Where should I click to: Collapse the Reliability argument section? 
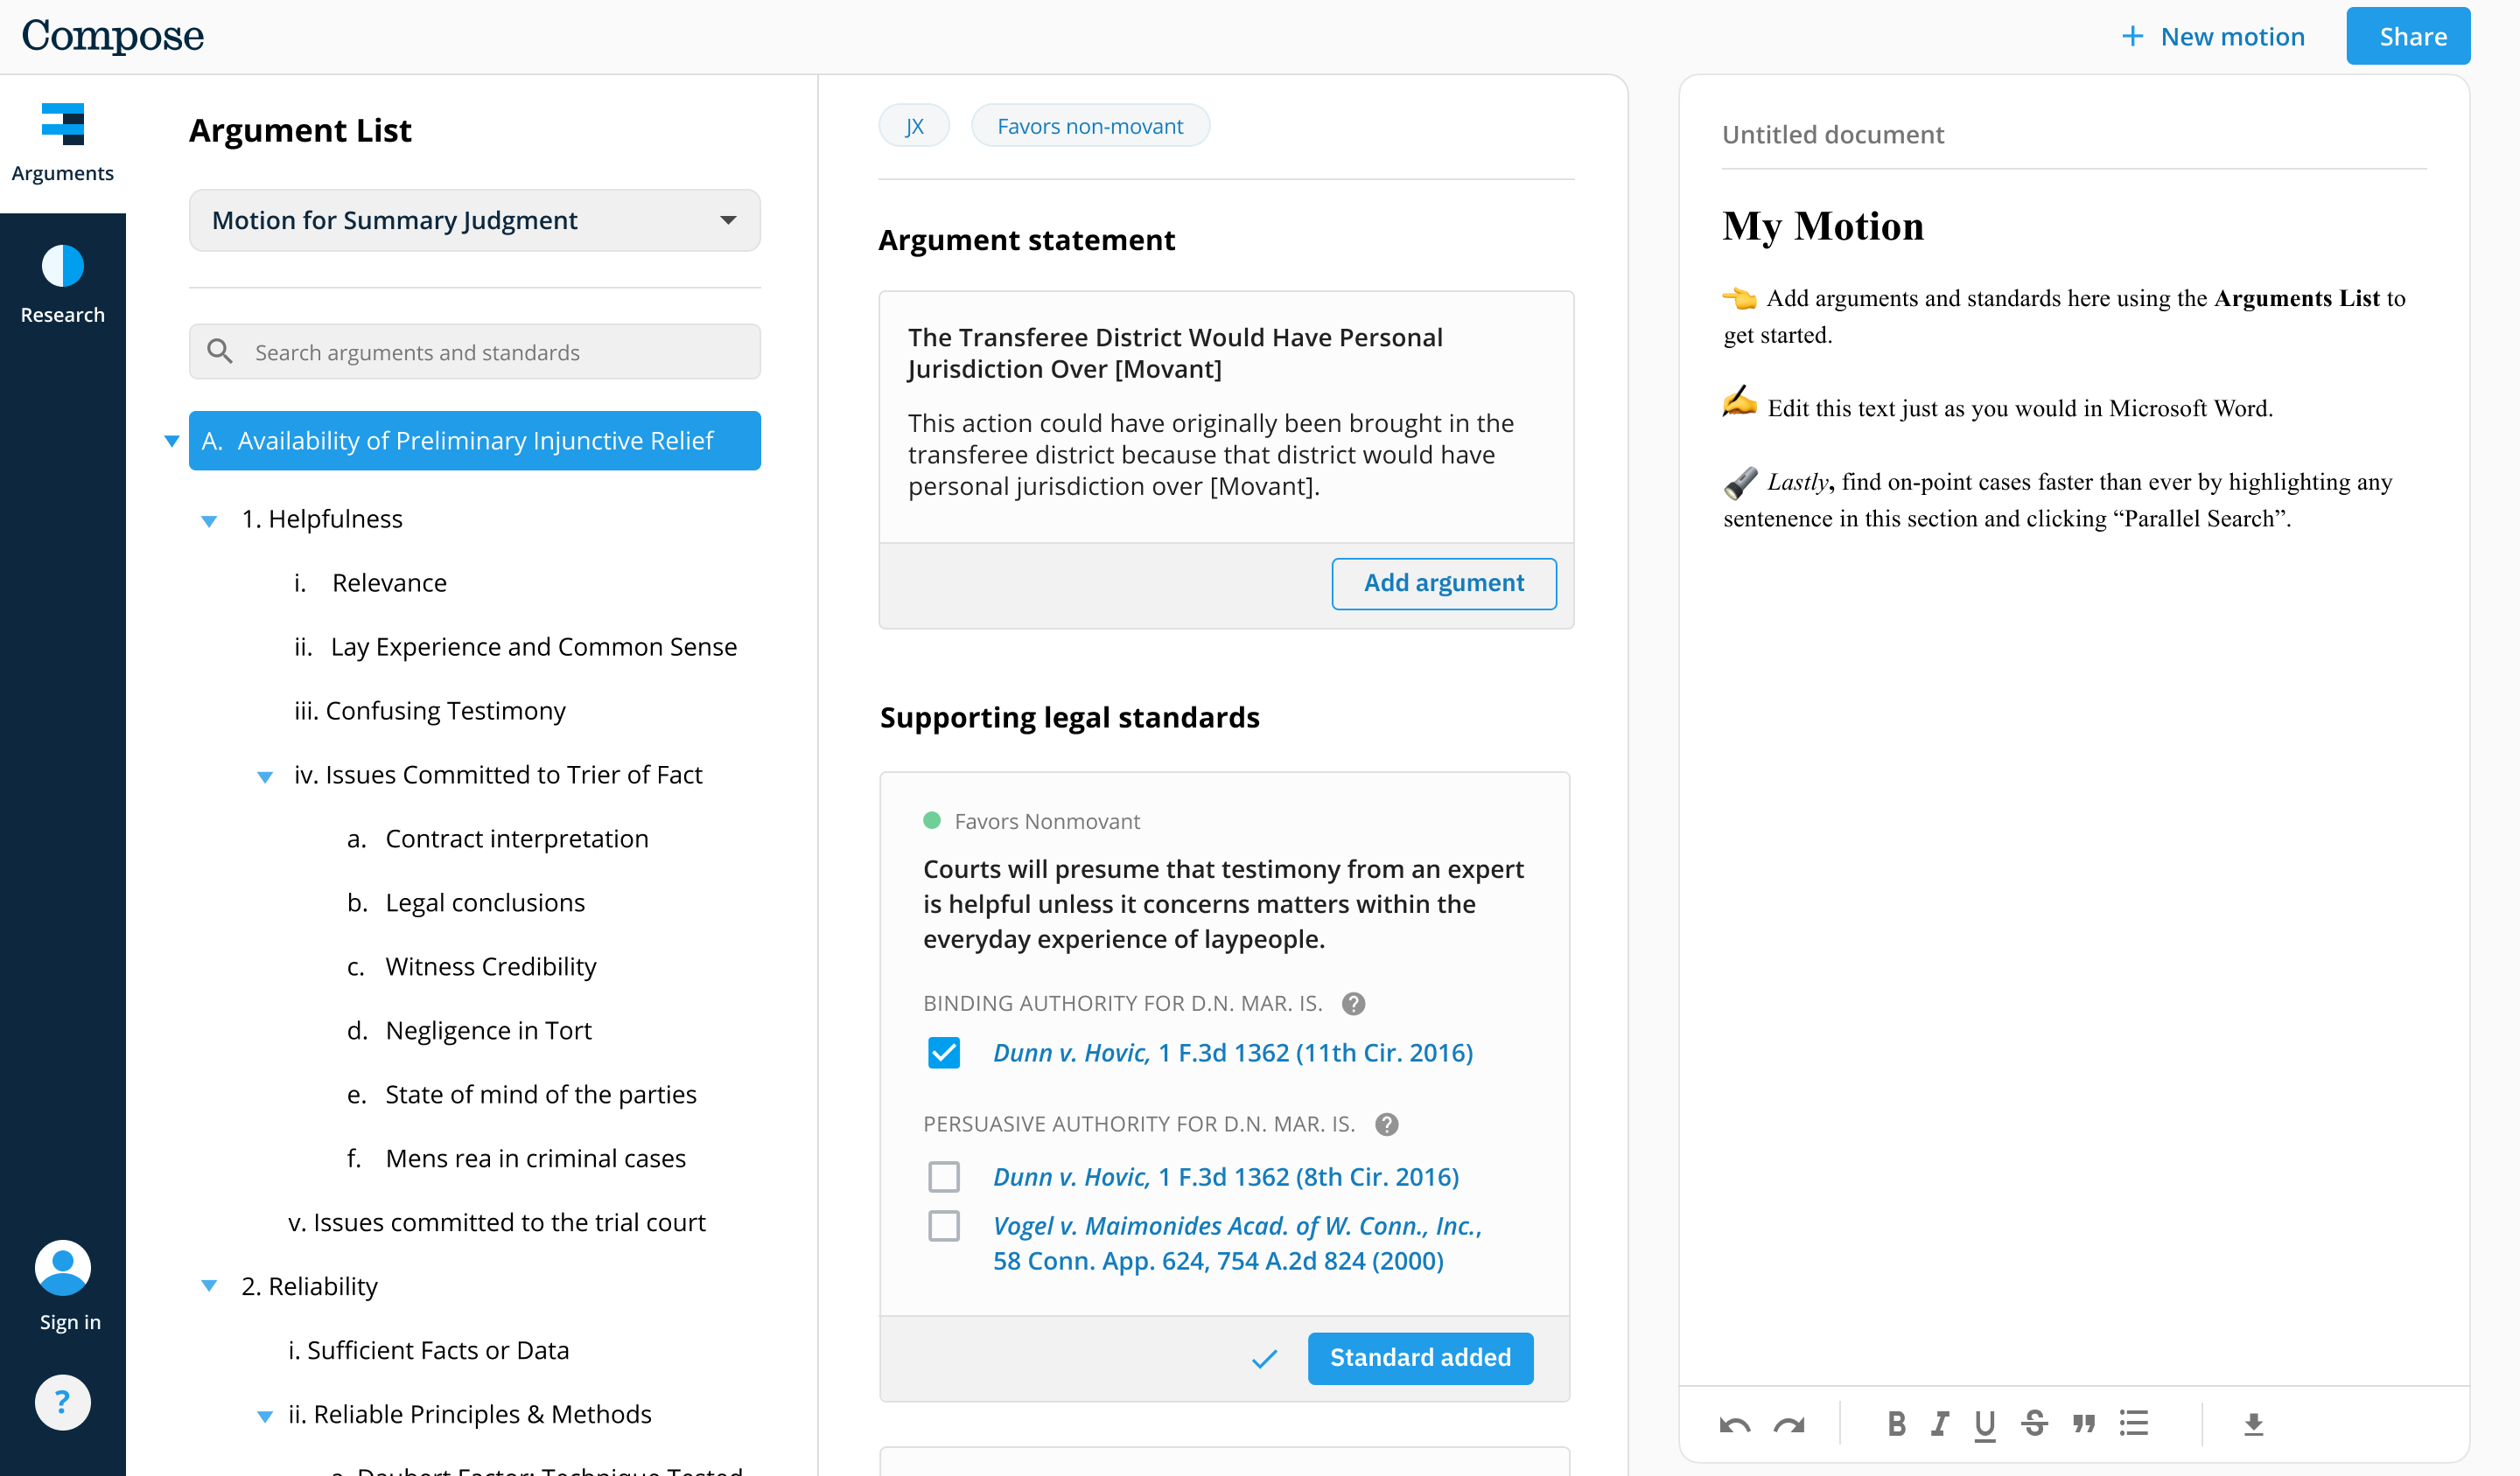[x=209, y=1286]
